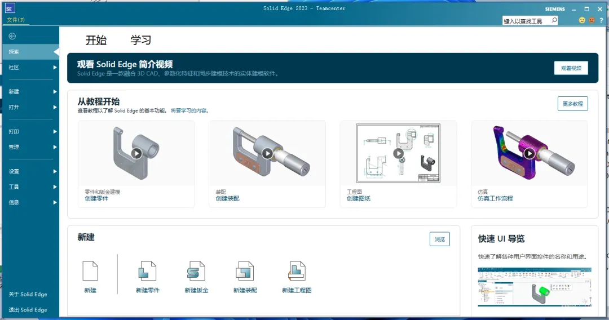Expand the 管理 submenu arrow
609x320 pixels.
[55, 147]
